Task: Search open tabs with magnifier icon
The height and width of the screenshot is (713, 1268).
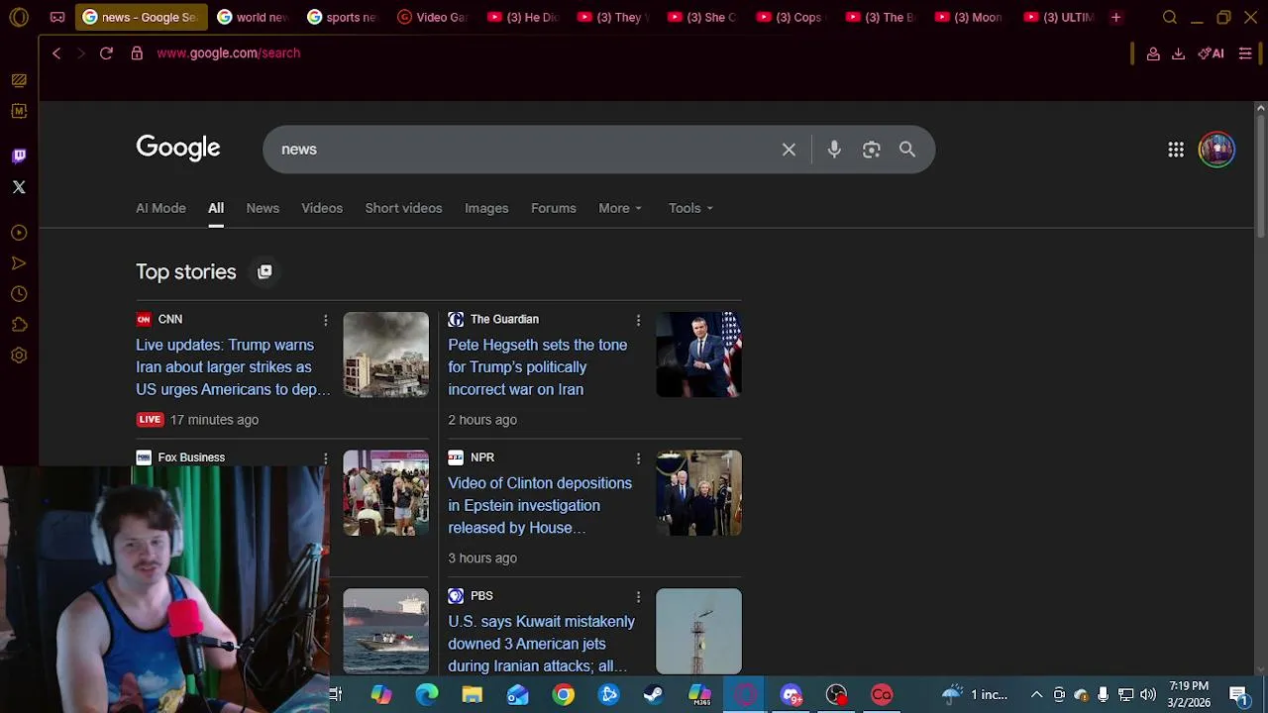Action: coord(1170,17)
